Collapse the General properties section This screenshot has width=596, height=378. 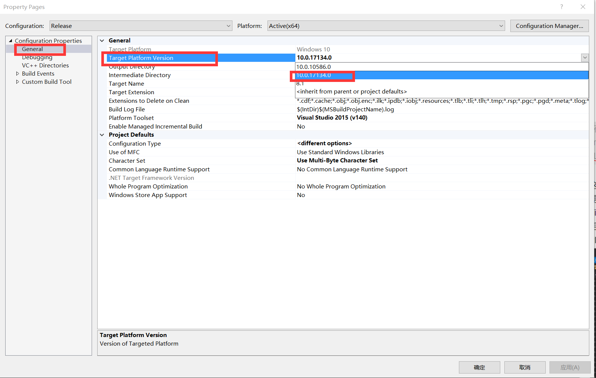tap(102, 40)
